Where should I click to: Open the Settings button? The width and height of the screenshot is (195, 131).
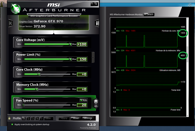click(x=88, y=118)
